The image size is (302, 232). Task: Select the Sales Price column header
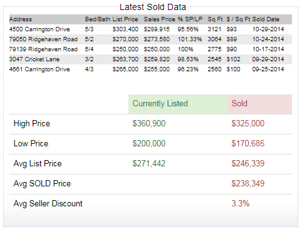pos(159,19)
